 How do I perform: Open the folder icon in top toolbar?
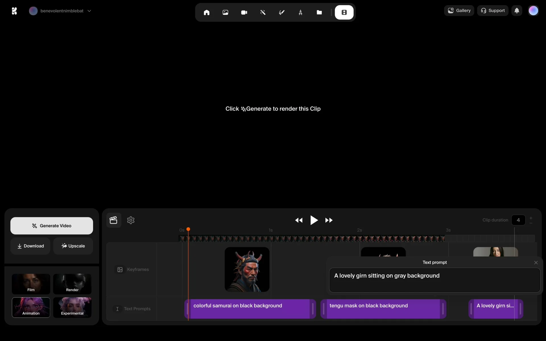tap(319, 13)
